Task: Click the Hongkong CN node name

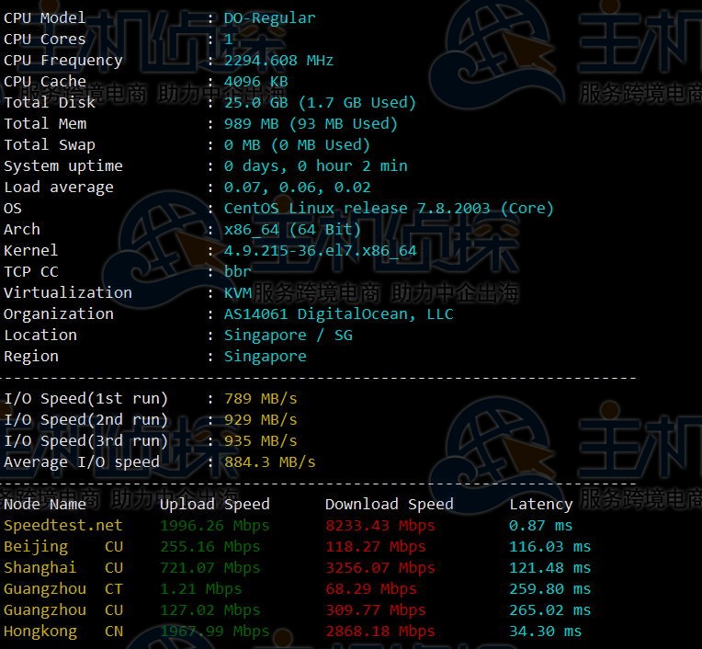Action: pyautogui.click(x=63, y=632)
